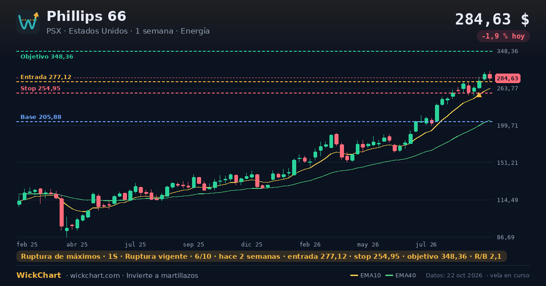Image resolution: width=546 pixels, height=286 pixels.
Task: Click the 151,21 axis value
Action: point(507,163)
